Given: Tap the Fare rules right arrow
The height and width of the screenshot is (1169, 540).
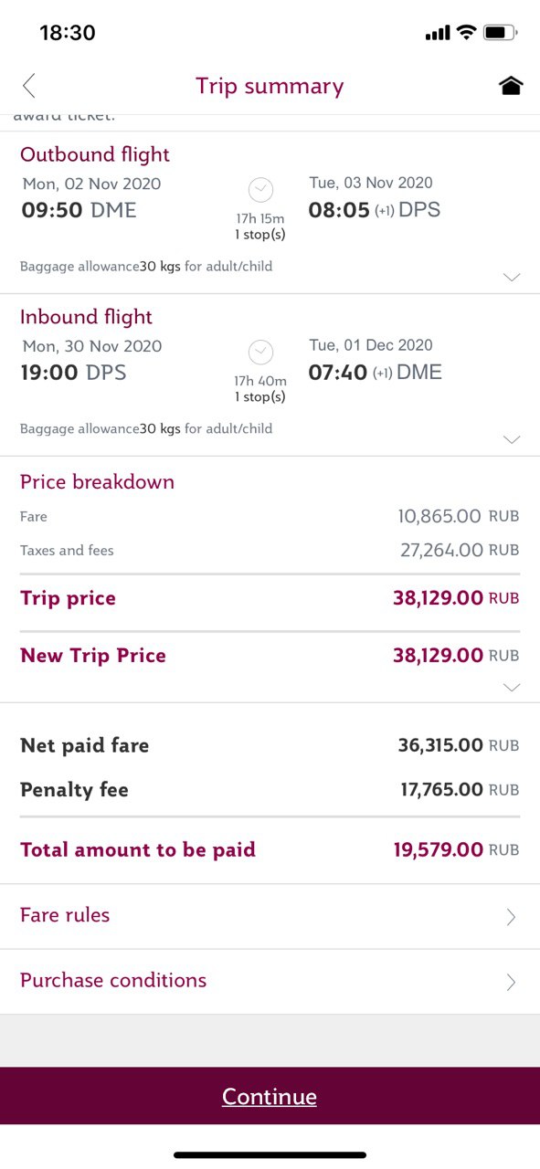Looking at the screenshot, I should [x=511, y=917].
